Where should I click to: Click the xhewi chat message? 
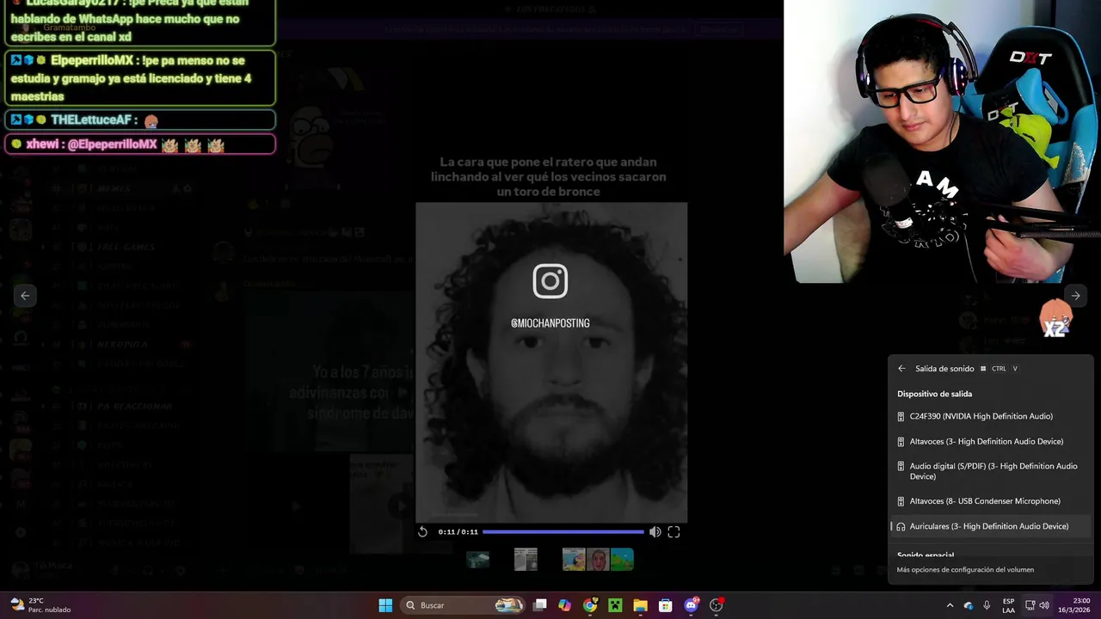(x=140, y=144)
